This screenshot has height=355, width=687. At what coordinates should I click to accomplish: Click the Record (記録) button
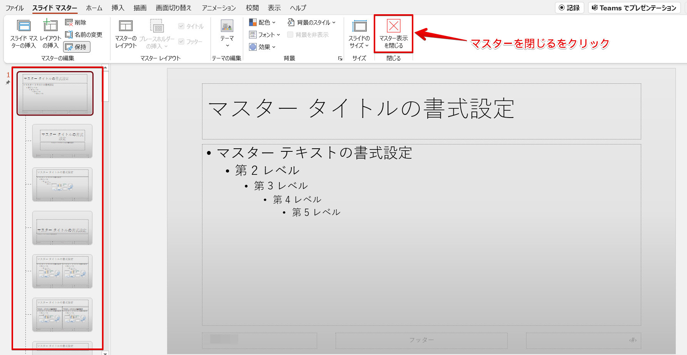(x=570, y=8)
